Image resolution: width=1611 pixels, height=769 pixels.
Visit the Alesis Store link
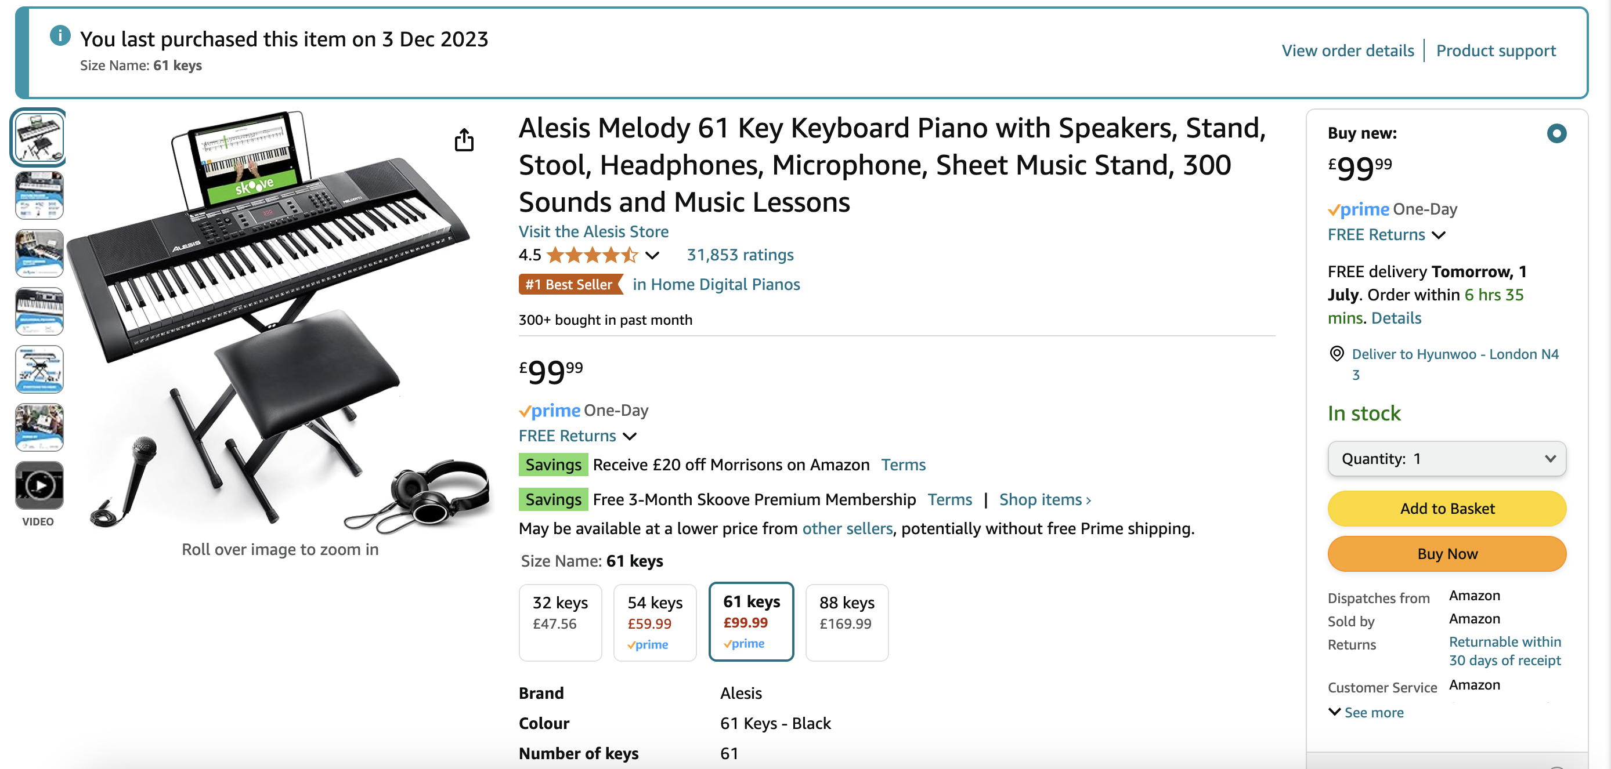click(x=594, y=231)
